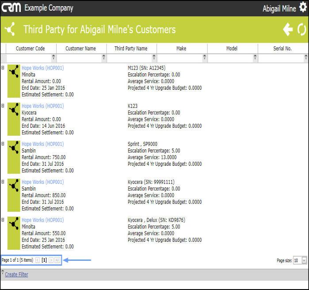Viewport: 309px width, 290px height.
Task: Expand the M123 (SN: A12345) row
Action: click(x=3, y=68)
